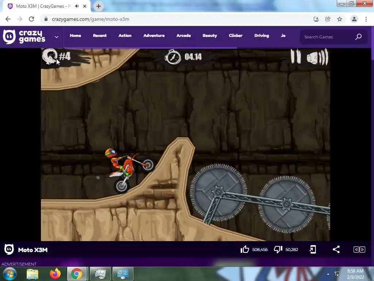Open the resource monitor taskbar app
Screen dimensions: 374x281
click(x=100, y=274)
